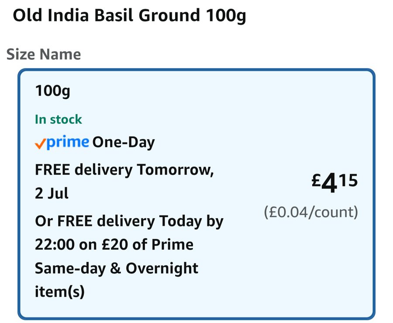This screenshot has width=393, height=323.
Task: Click FREE delivery Tomorrow text
Action: pyautogui.click(x=124, y=170)
